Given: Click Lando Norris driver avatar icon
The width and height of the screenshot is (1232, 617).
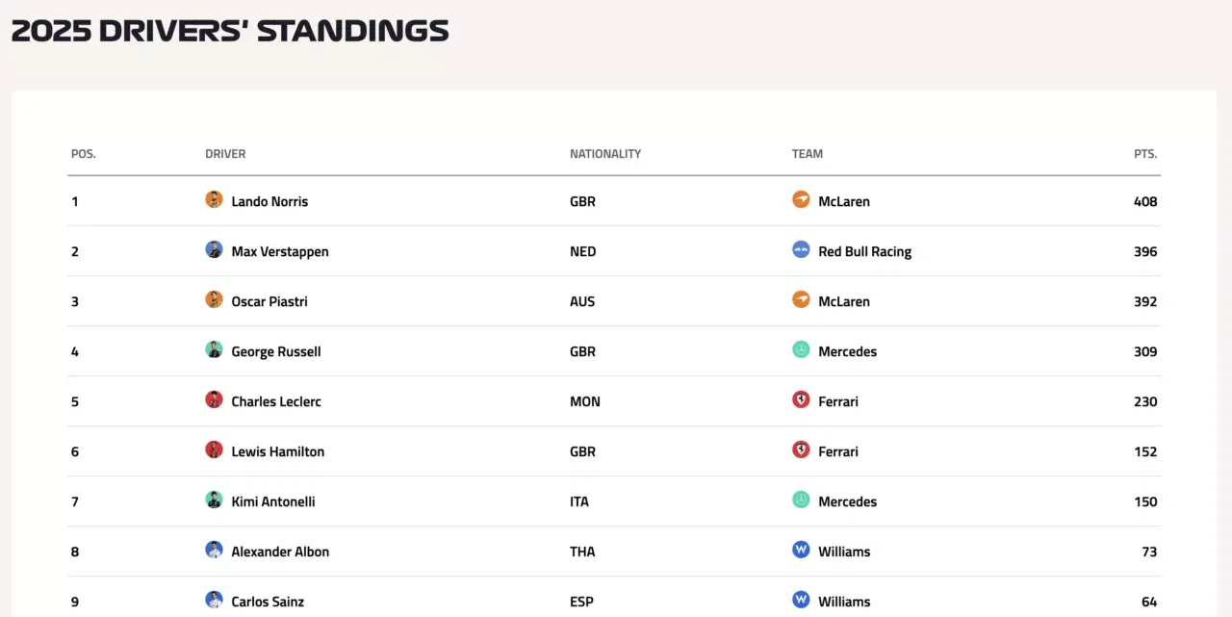Looking at the screenshot, I should tap(214, 200).
